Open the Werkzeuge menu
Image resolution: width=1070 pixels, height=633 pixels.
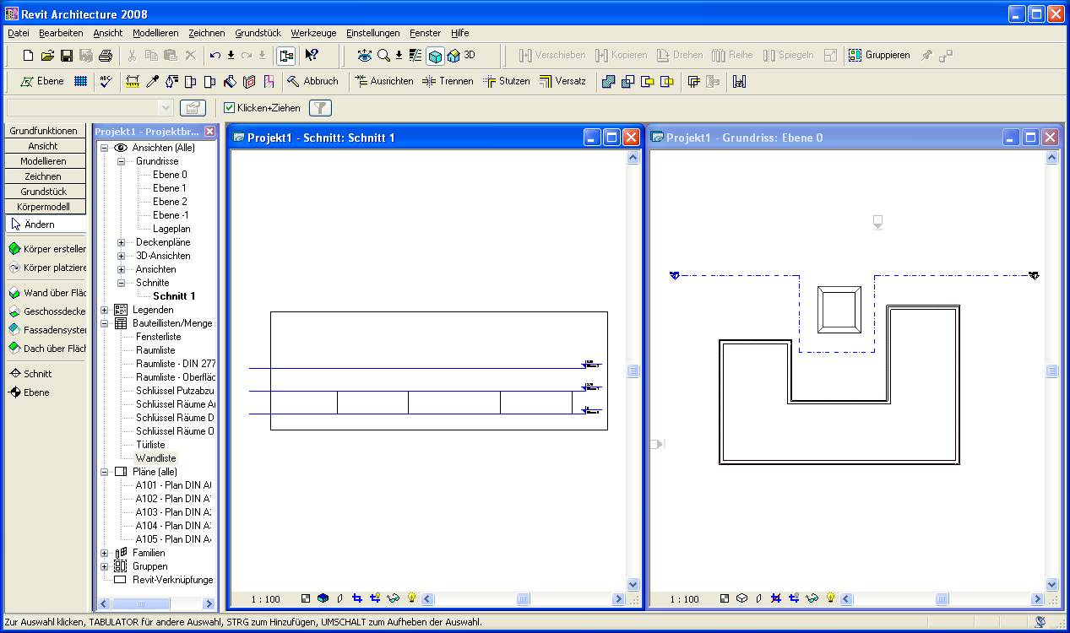313,33
